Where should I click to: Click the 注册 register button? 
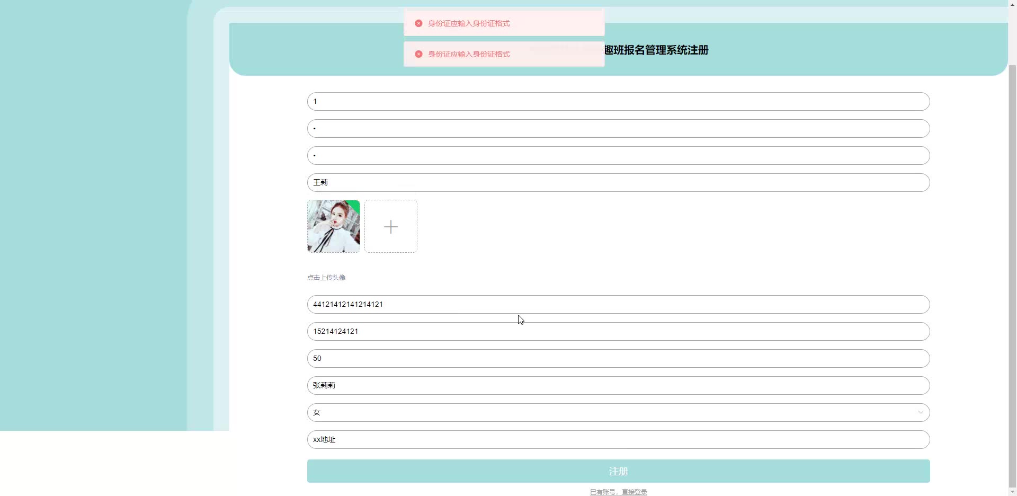coord(618,471)
